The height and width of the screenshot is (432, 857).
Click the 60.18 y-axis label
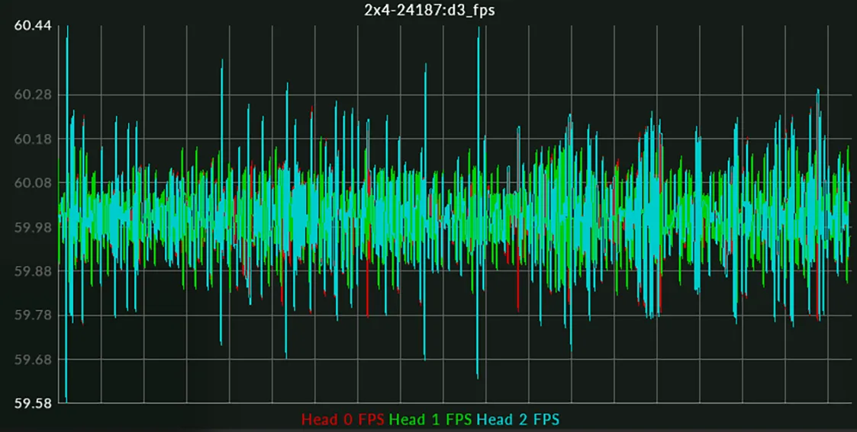(33, 139)
